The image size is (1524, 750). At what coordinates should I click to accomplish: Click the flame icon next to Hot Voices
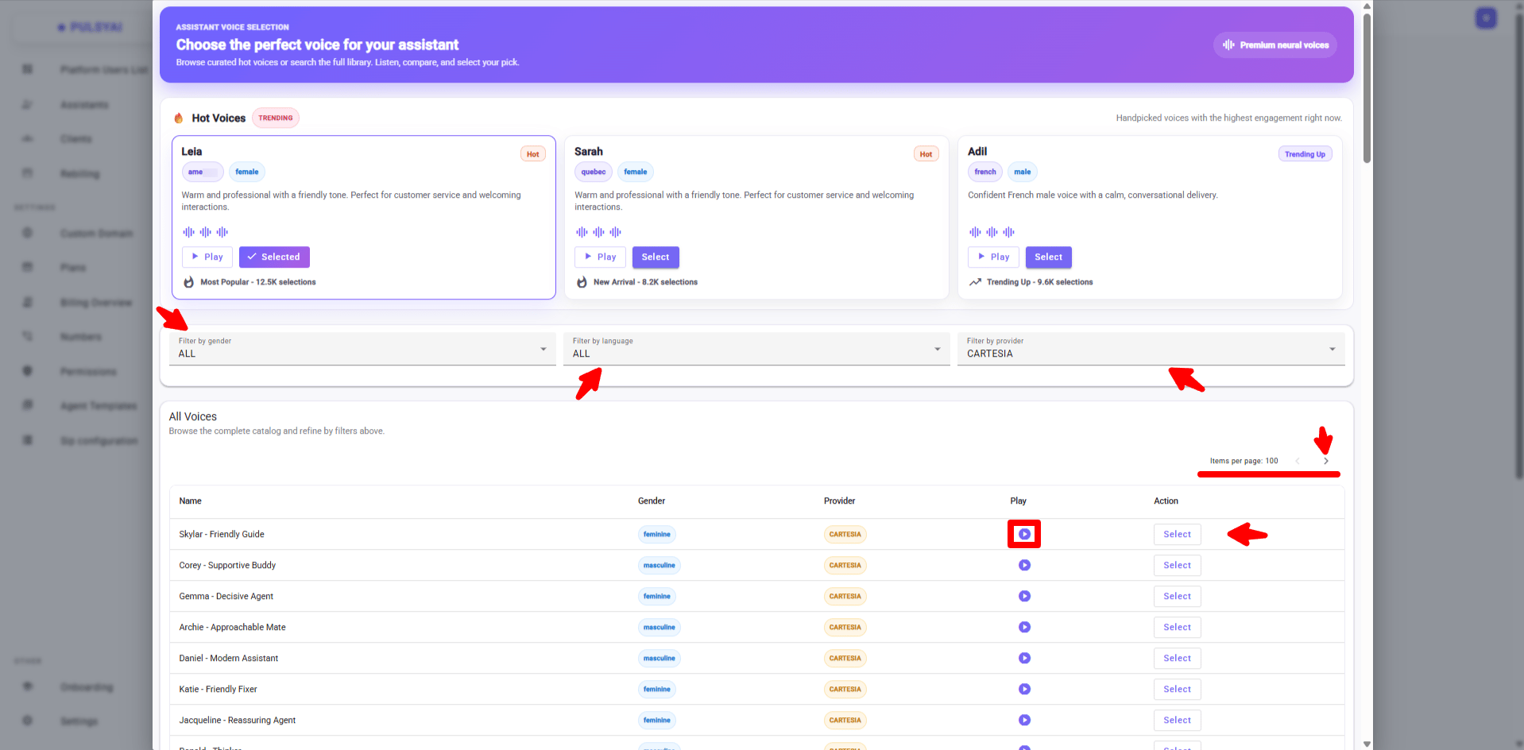click(x=179, y=118)
